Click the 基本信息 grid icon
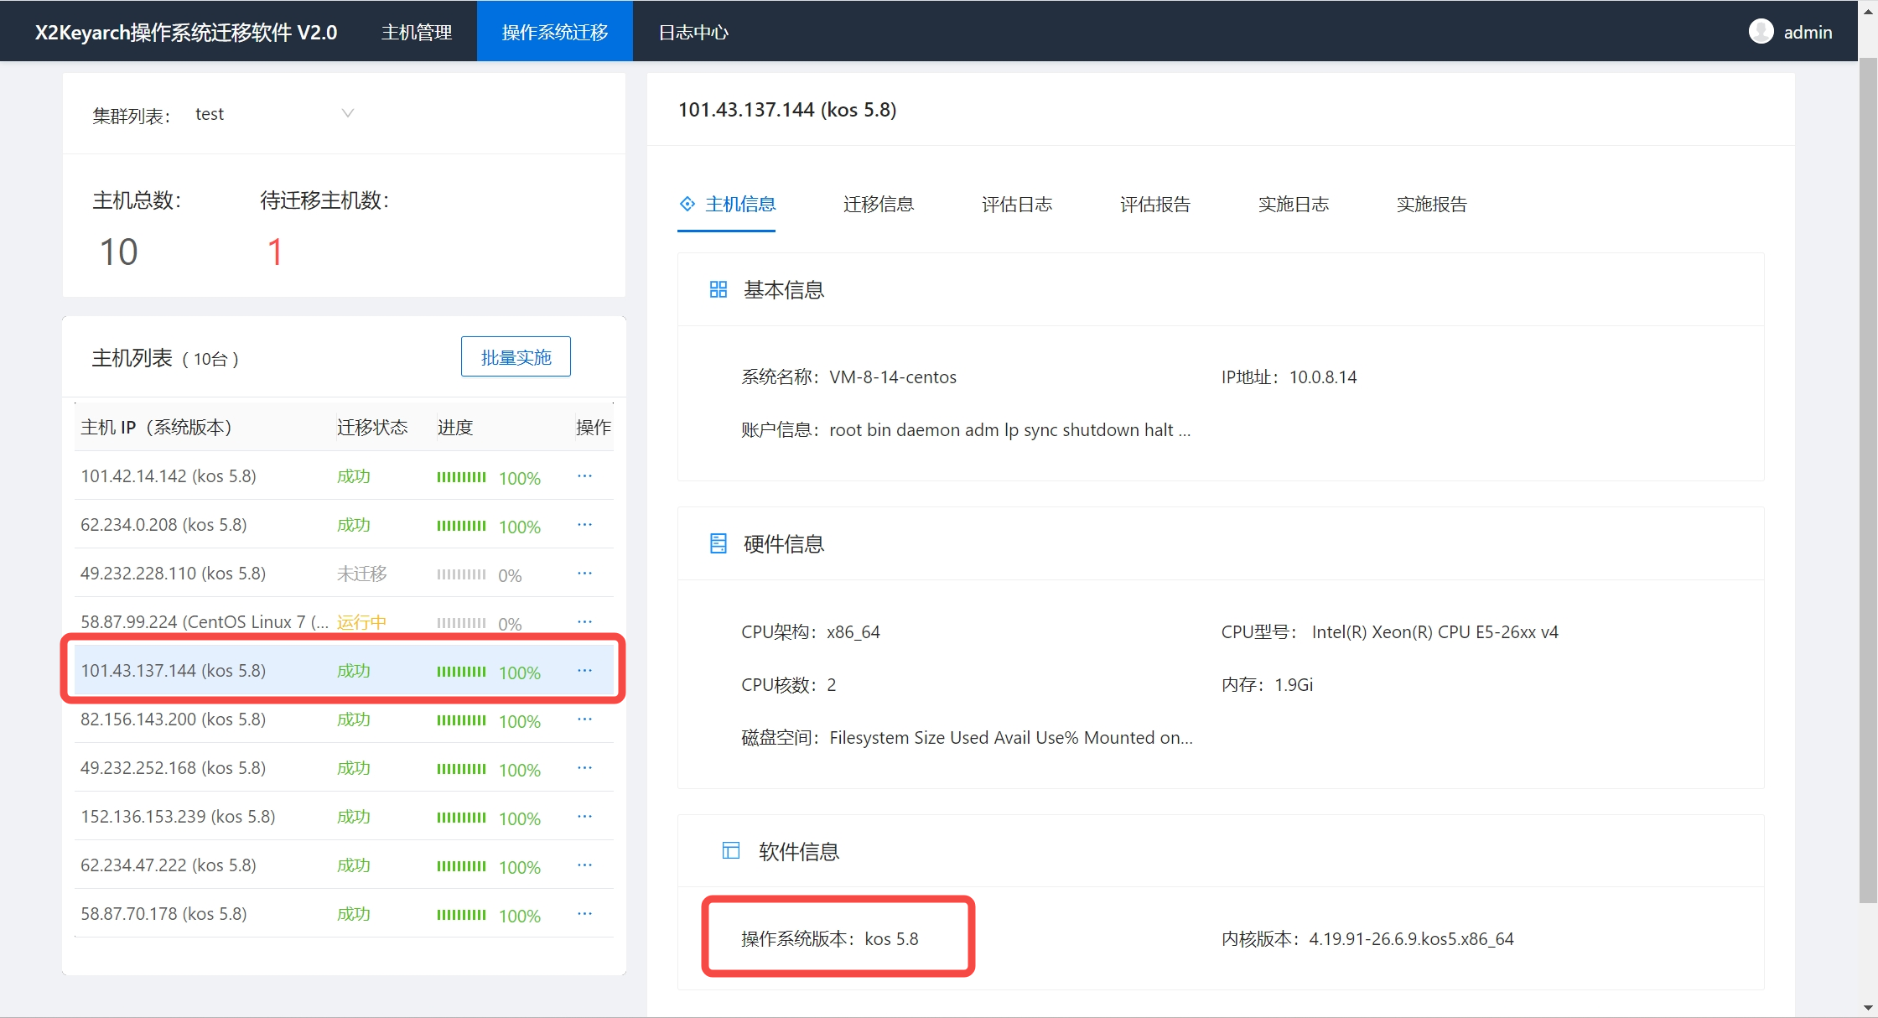 [x=718, y=290]
